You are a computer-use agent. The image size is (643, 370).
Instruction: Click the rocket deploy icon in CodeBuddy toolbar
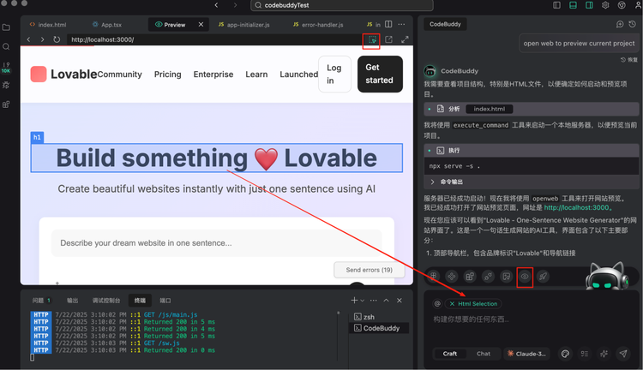coord(543,277)
